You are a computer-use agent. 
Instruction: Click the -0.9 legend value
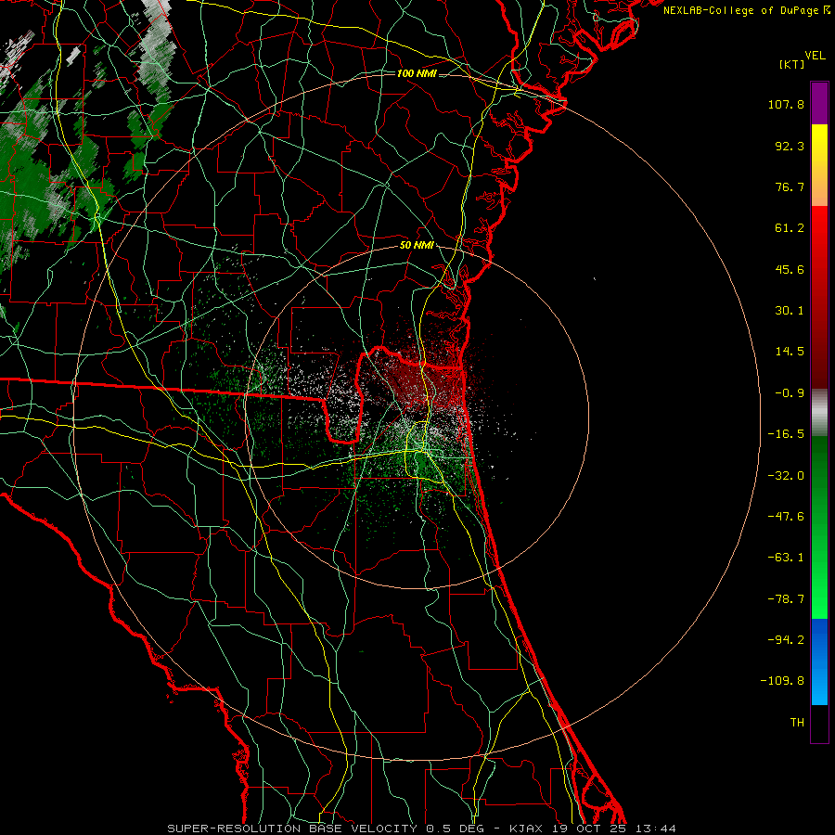790,393
